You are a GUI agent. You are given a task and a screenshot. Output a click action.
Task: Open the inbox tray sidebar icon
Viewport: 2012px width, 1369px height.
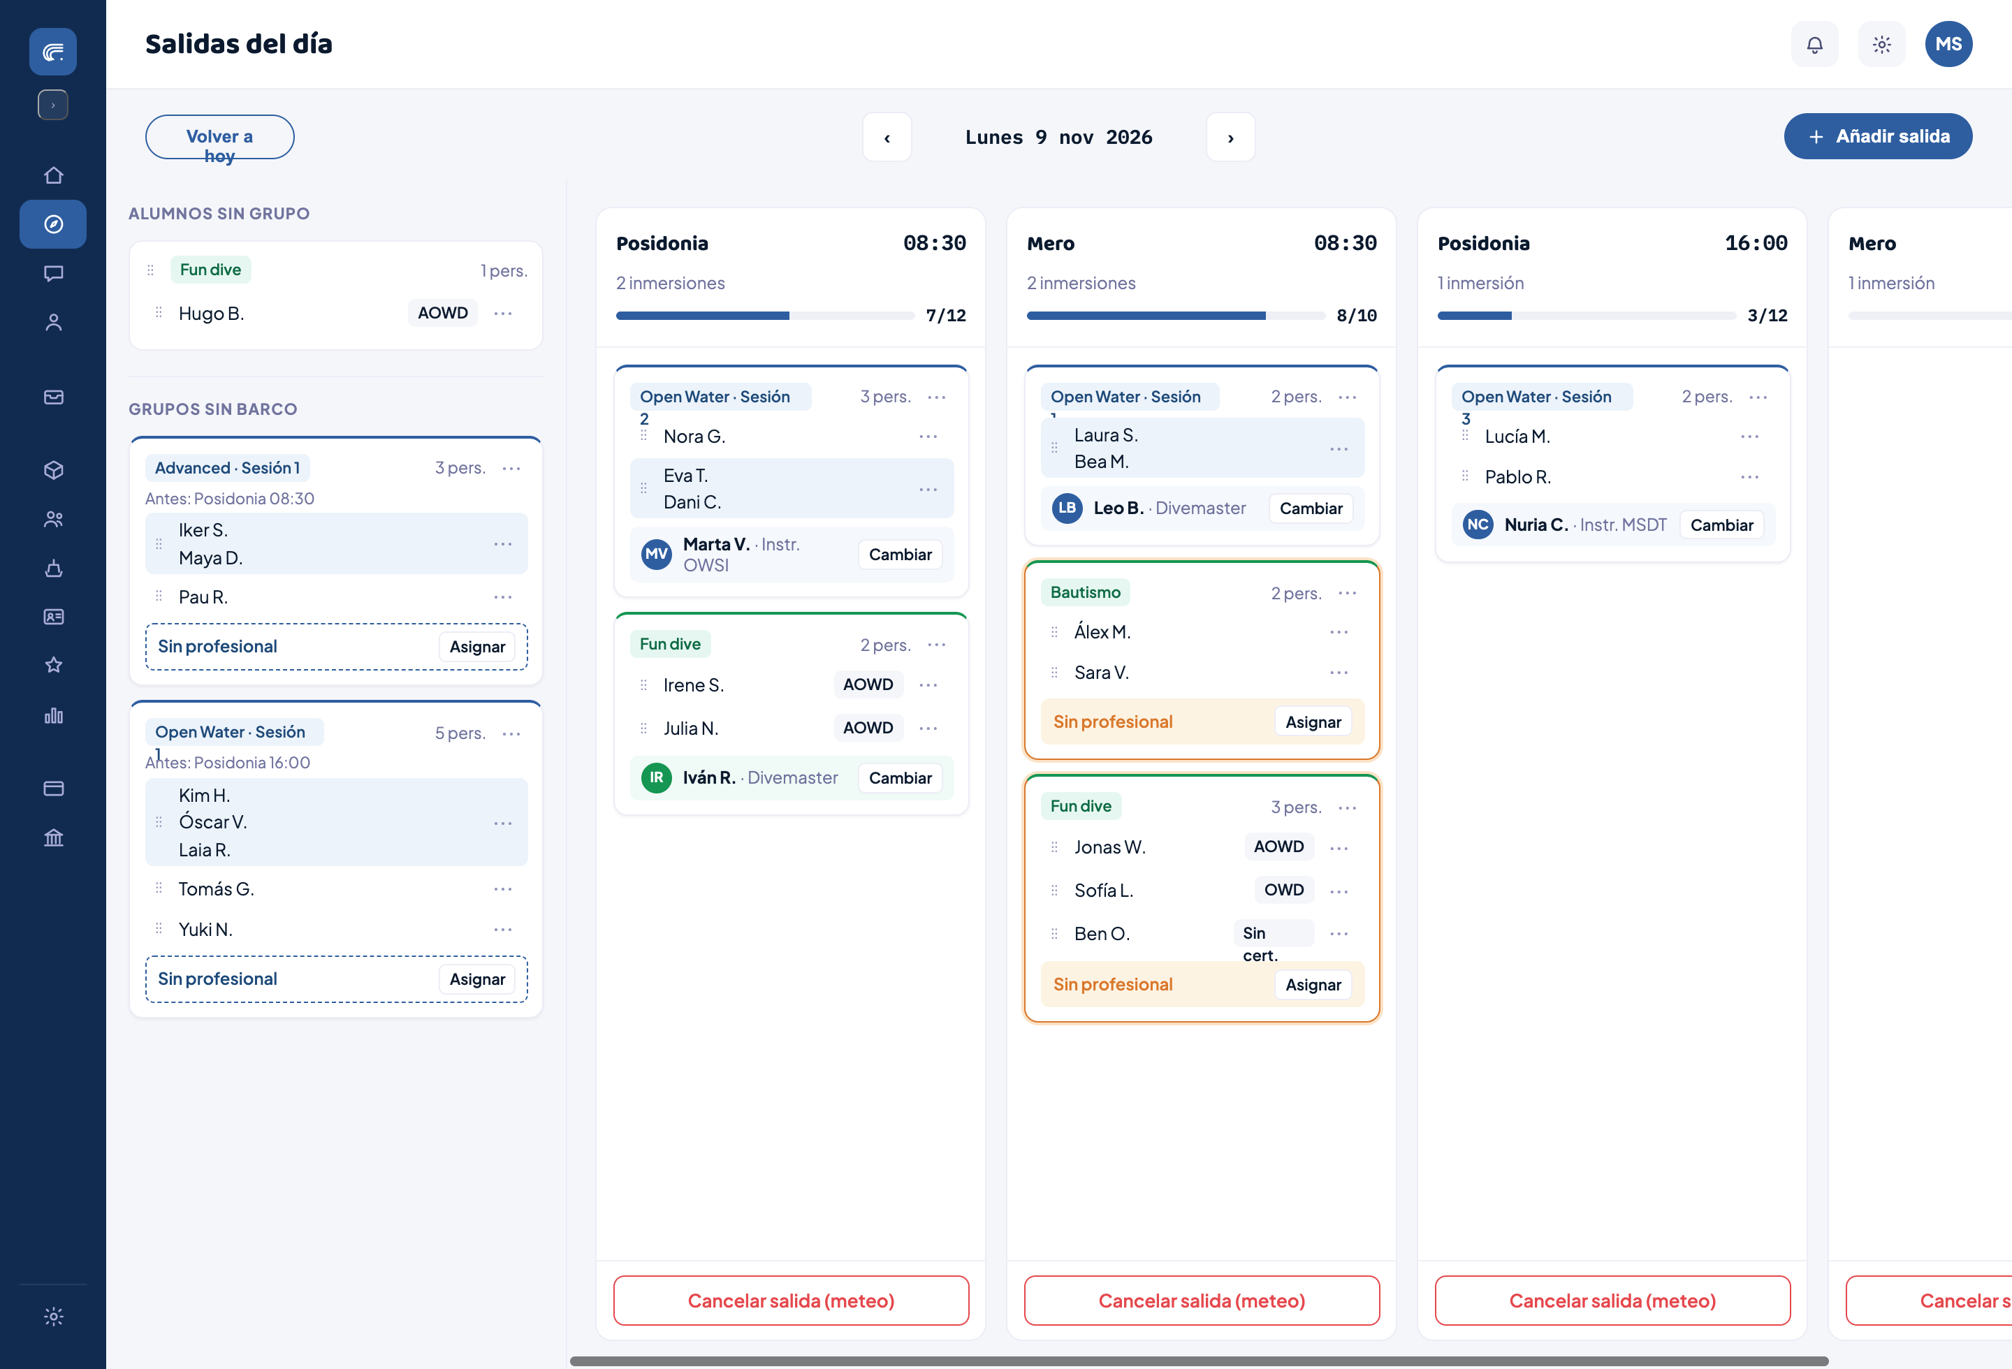[x=54, y=397]
